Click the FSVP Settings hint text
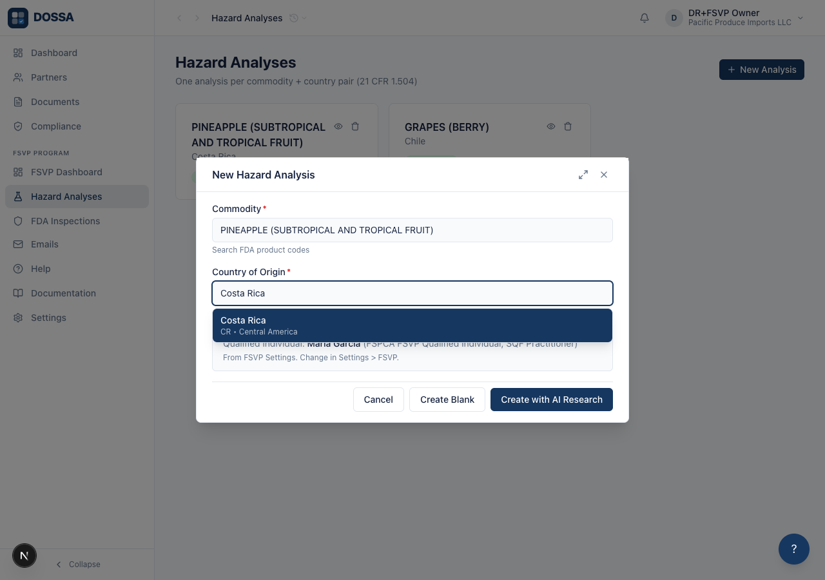This screenshot has height=580, width=825. 311,357
